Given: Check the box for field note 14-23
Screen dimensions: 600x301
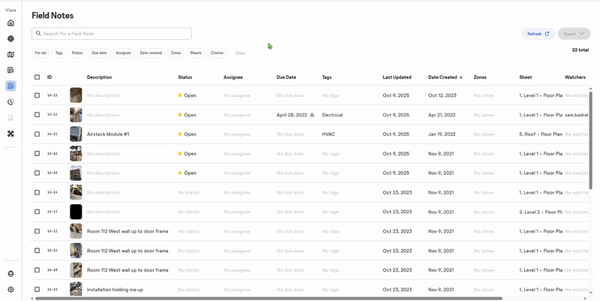Looking at the screenshot, I should (37, 95).
